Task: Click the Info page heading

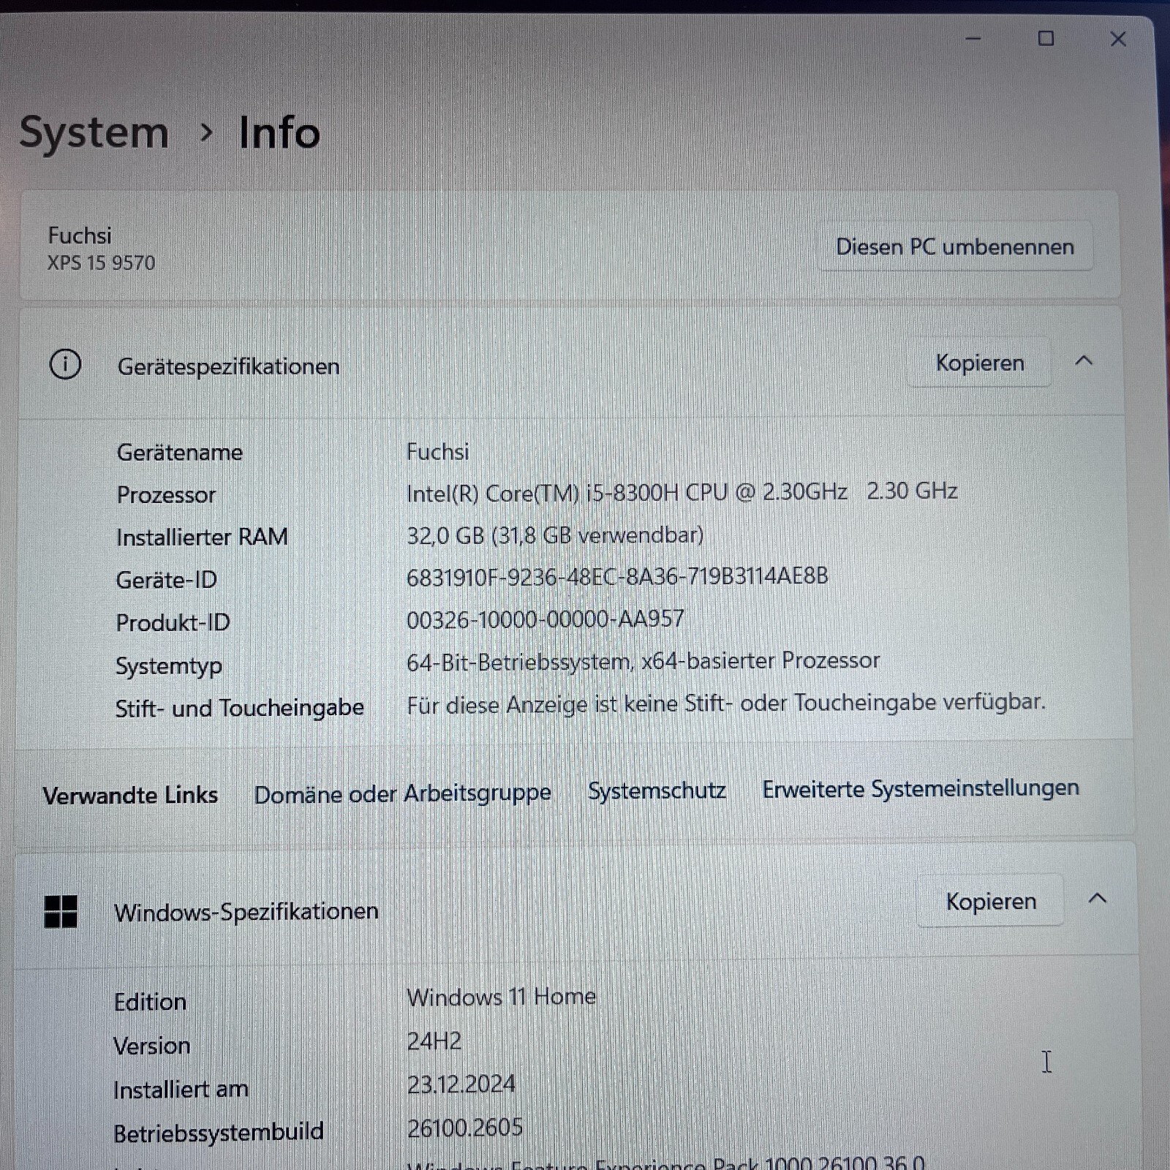Action: 279,133
